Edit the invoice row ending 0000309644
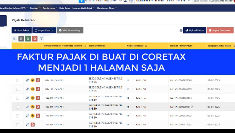The height and width of the screenshot is (133, 235). pos(27,107)
